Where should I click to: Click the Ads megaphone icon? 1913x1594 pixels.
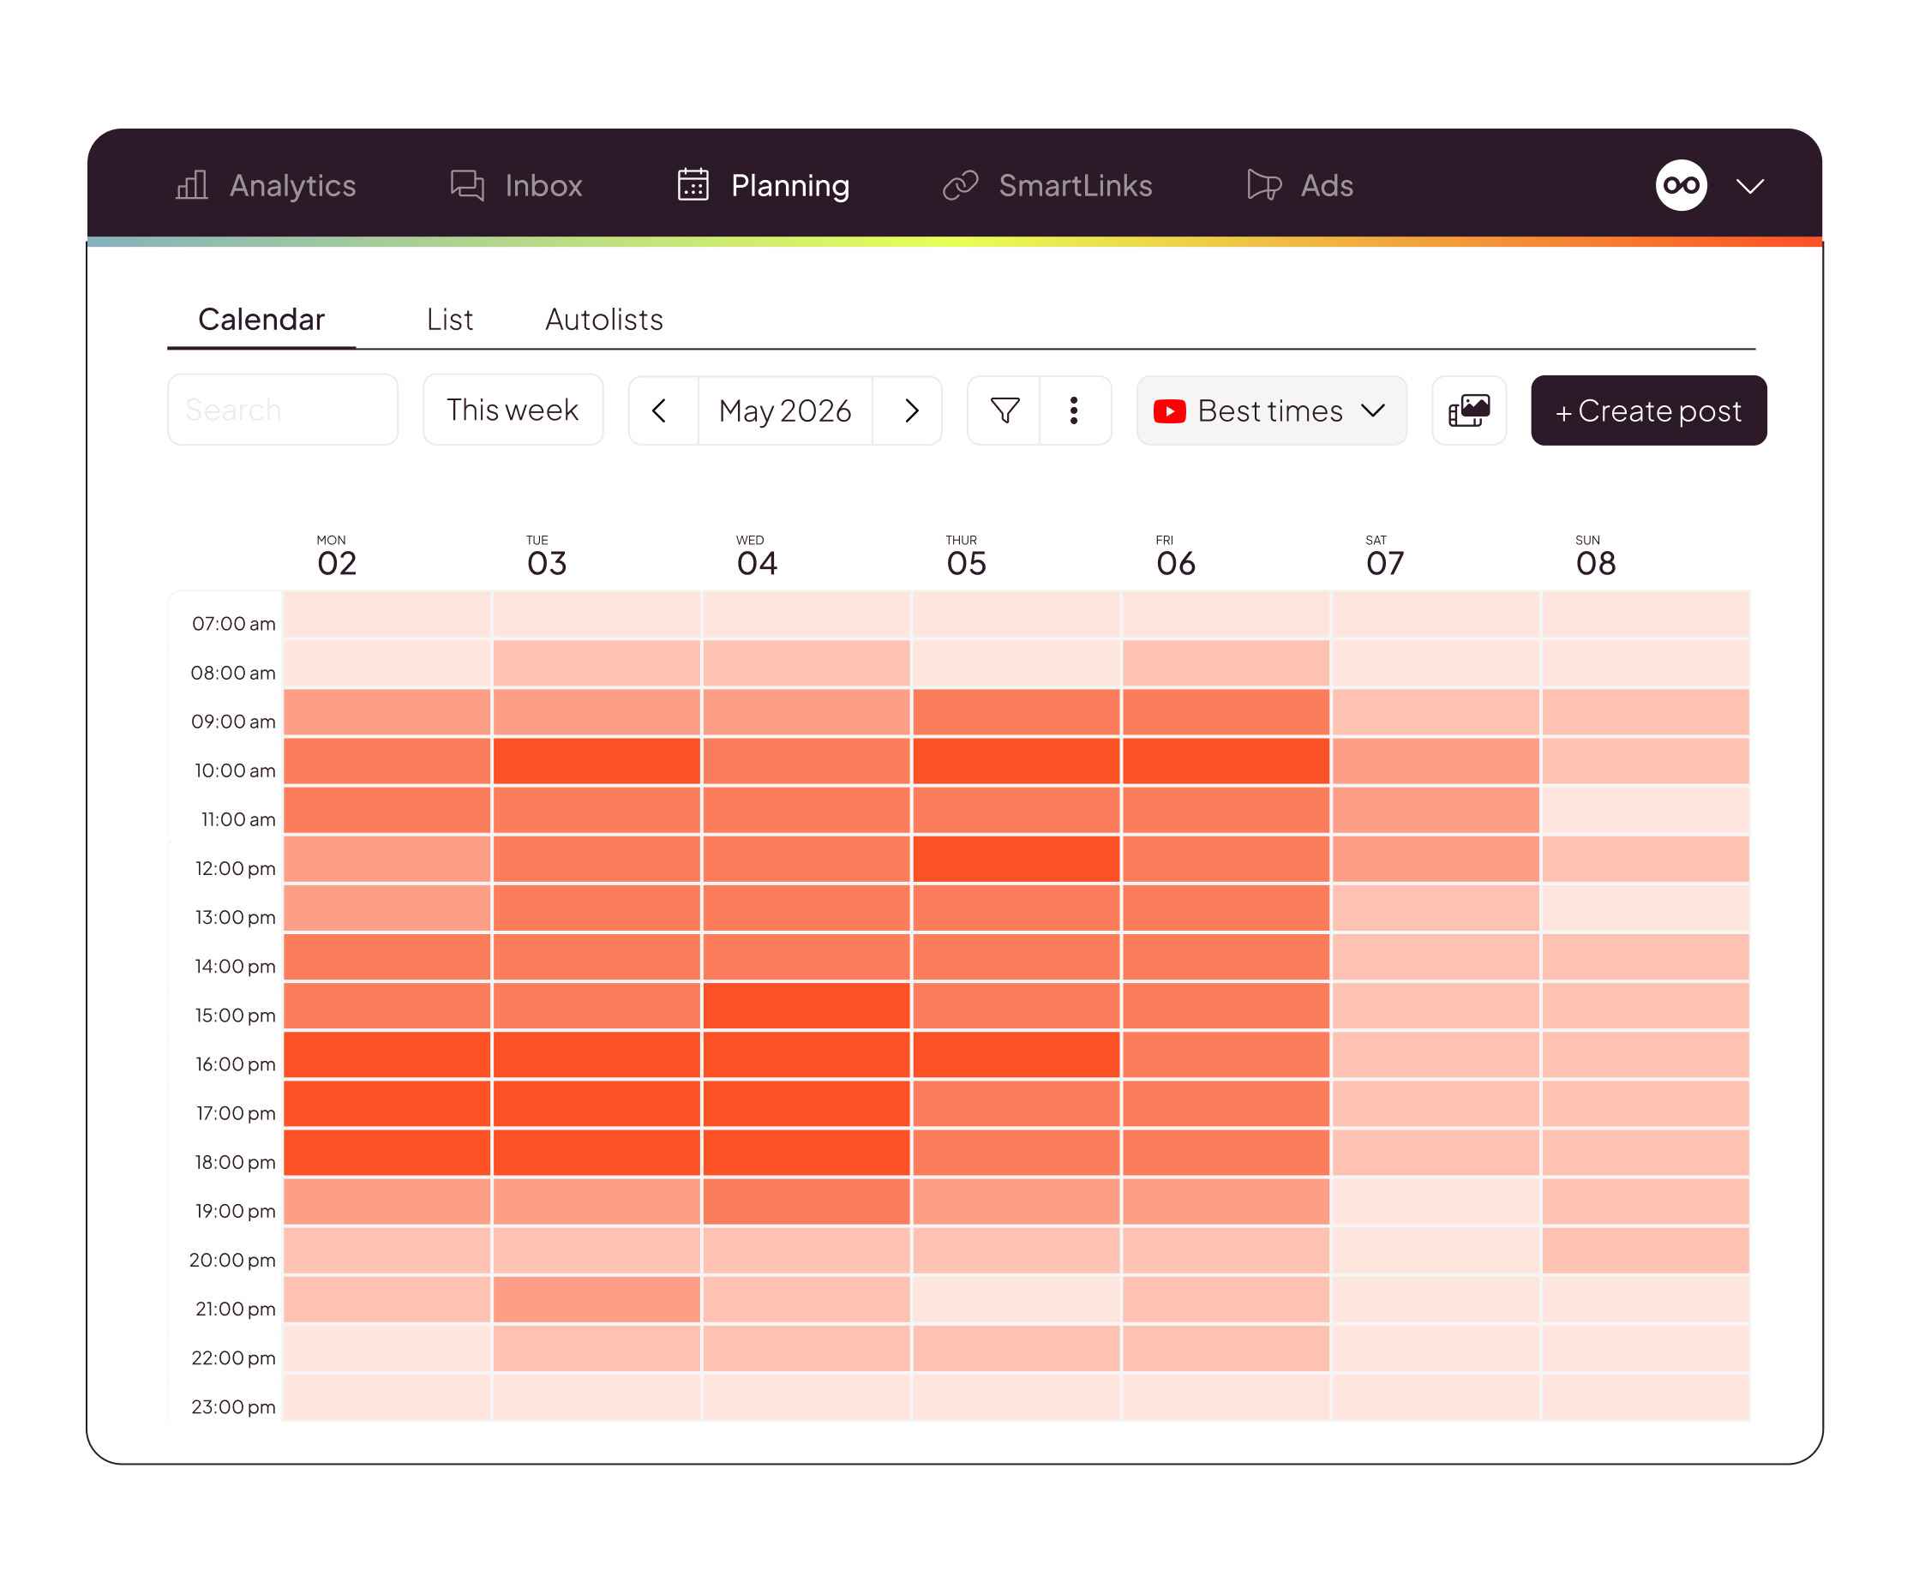click(1264, 185)
